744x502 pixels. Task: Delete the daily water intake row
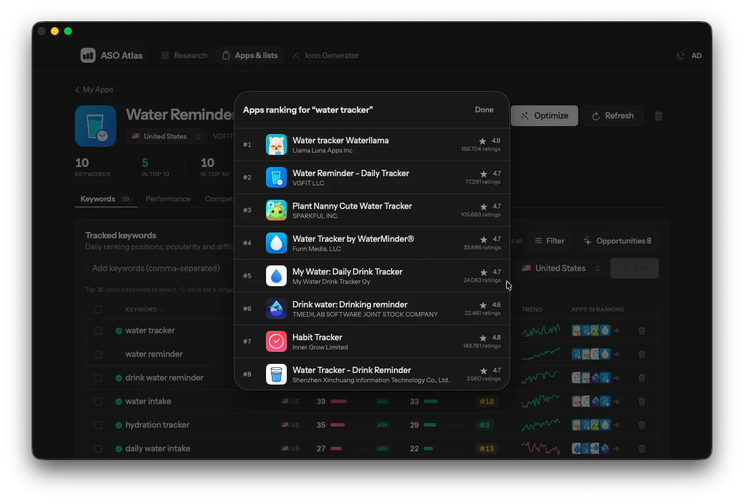[642, 449]
